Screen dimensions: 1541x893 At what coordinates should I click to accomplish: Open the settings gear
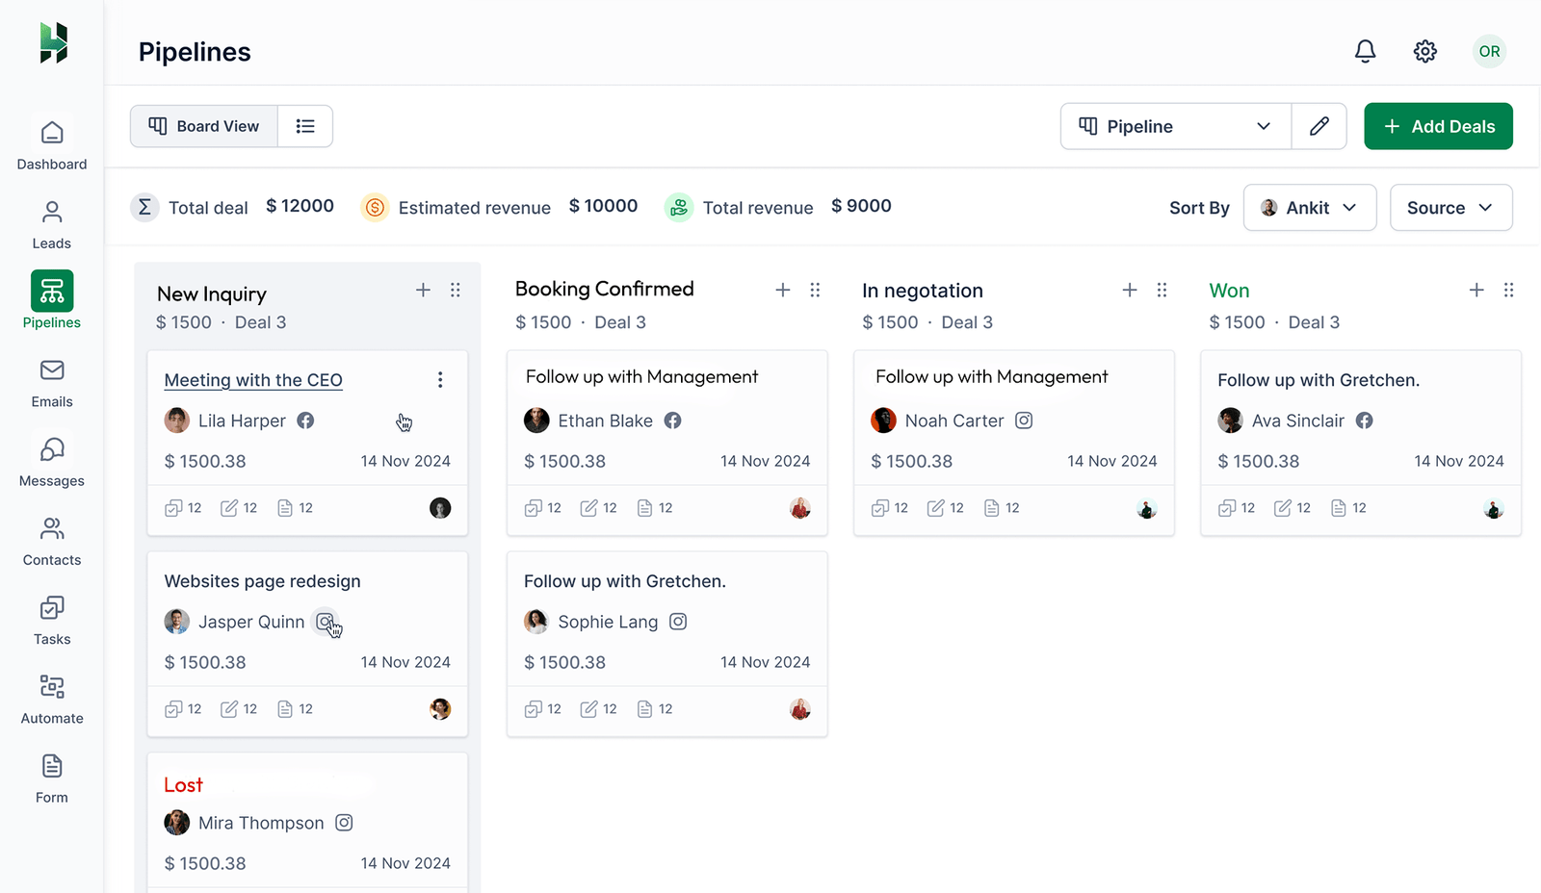[1424, 51]
